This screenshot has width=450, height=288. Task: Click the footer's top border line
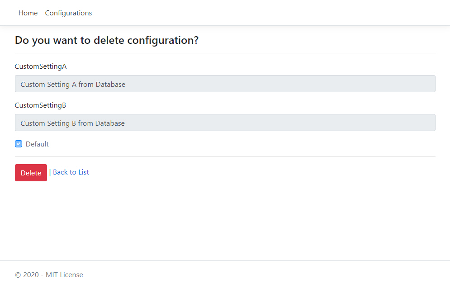click(x=225, y=260)
